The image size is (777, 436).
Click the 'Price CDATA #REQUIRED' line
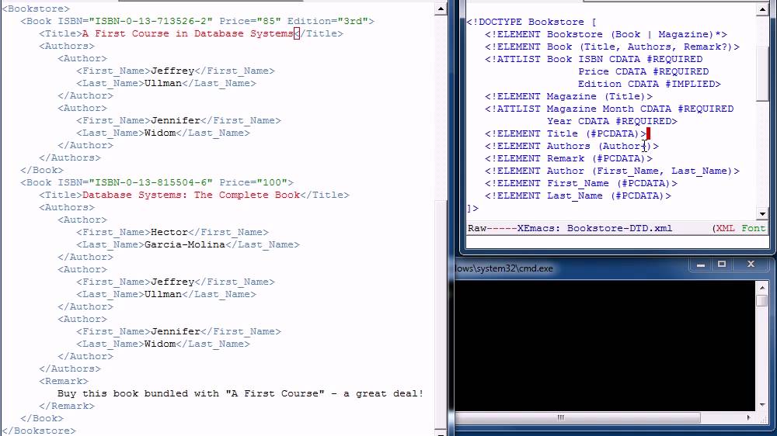(643, 71)
